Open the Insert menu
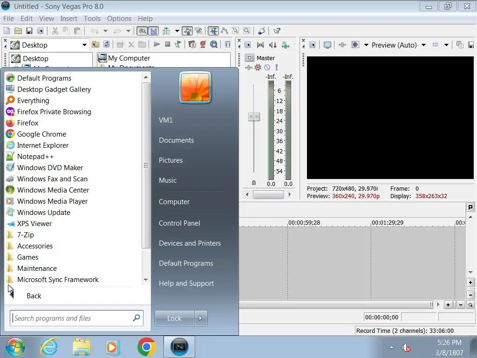477x358 pixels. 69,19
